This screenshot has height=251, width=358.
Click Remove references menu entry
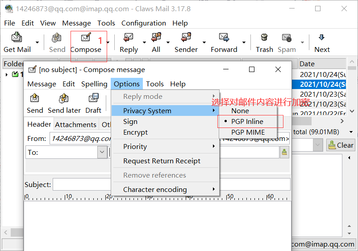[x=165, y=175]
